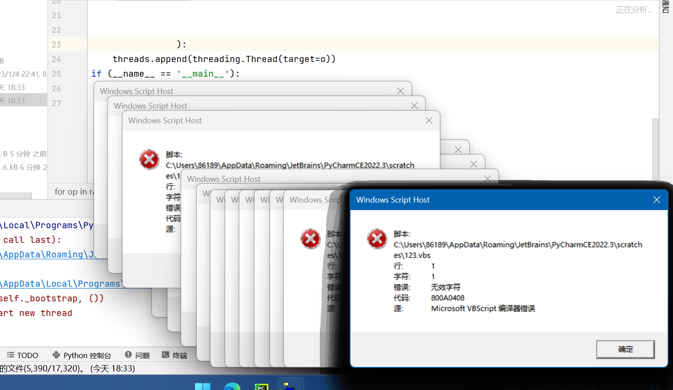This screenshot has width=673, height=390.
Task: Click the if (__name__ == '__main__') line
Action: (x=165, y=74)
